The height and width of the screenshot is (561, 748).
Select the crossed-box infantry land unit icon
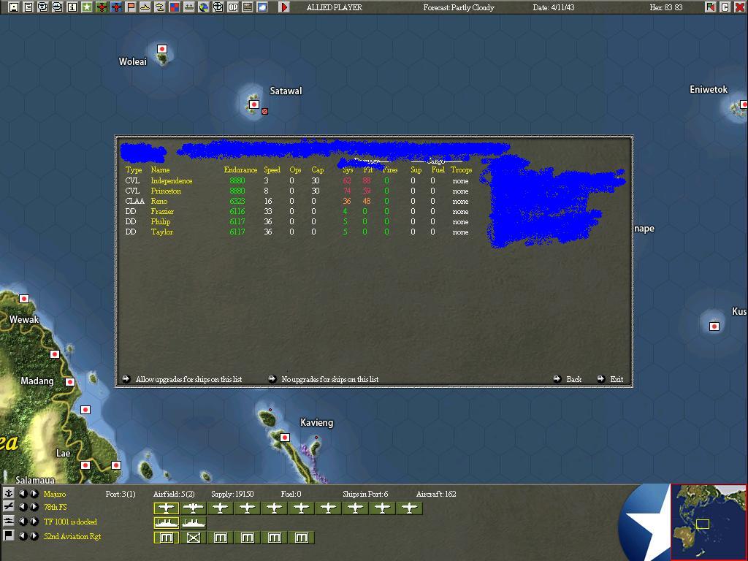193,538
